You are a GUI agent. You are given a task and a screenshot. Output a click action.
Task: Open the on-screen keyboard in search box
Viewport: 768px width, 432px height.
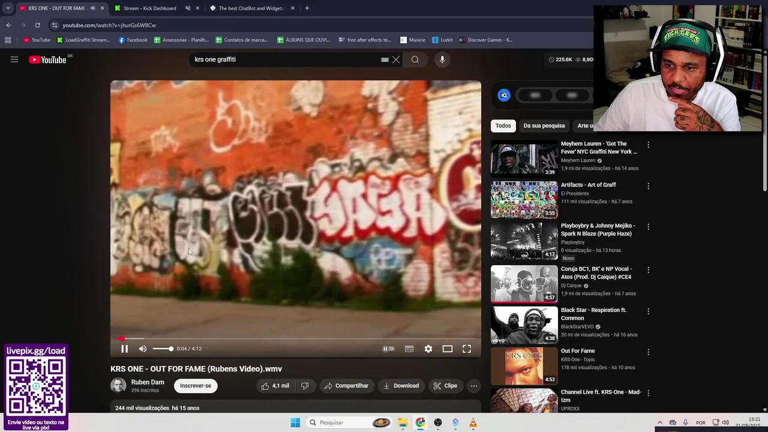click(x=385, y=59)
